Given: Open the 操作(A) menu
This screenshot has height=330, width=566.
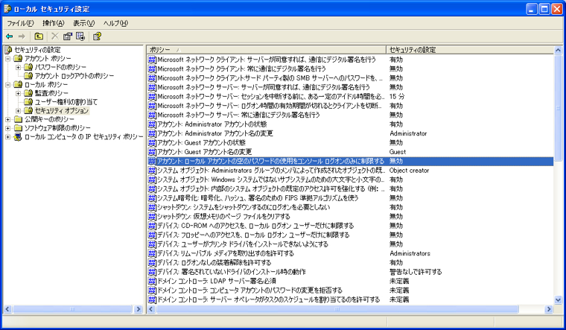Looking at the screenshot, I should 53,23.
